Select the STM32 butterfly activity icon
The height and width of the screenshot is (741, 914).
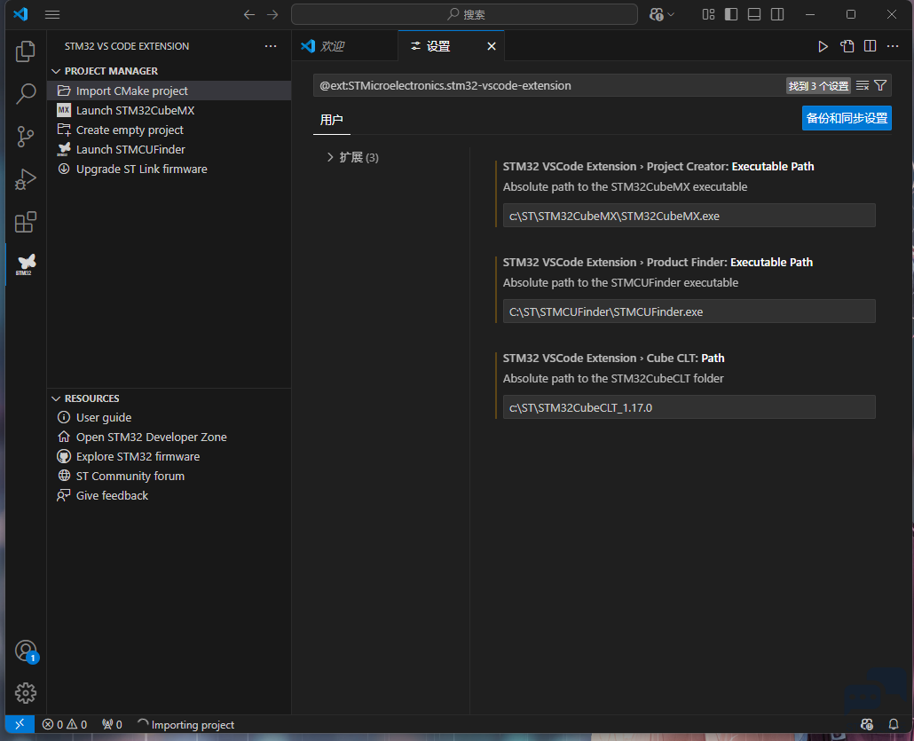pyautogui.click(x=25, y=264)
